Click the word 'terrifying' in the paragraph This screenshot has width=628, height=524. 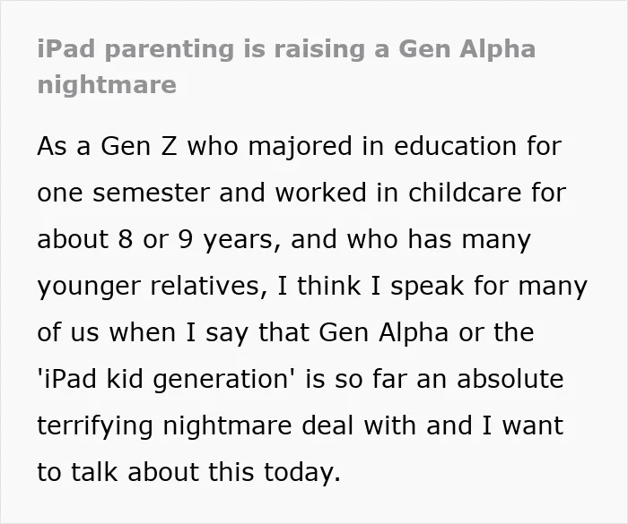94,426
